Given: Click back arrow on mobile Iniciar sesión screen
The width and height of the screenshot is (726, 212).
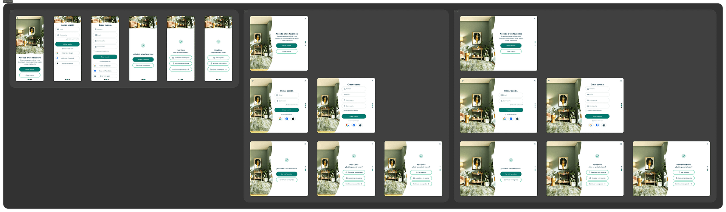Looking at the screenshot, I should point(56,18).
